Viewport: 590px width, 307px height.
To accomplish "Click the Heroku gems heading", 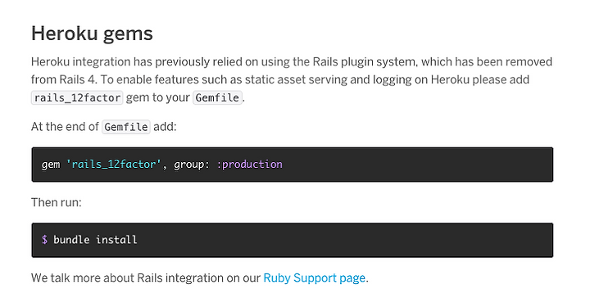I will (x=92, y=34).
